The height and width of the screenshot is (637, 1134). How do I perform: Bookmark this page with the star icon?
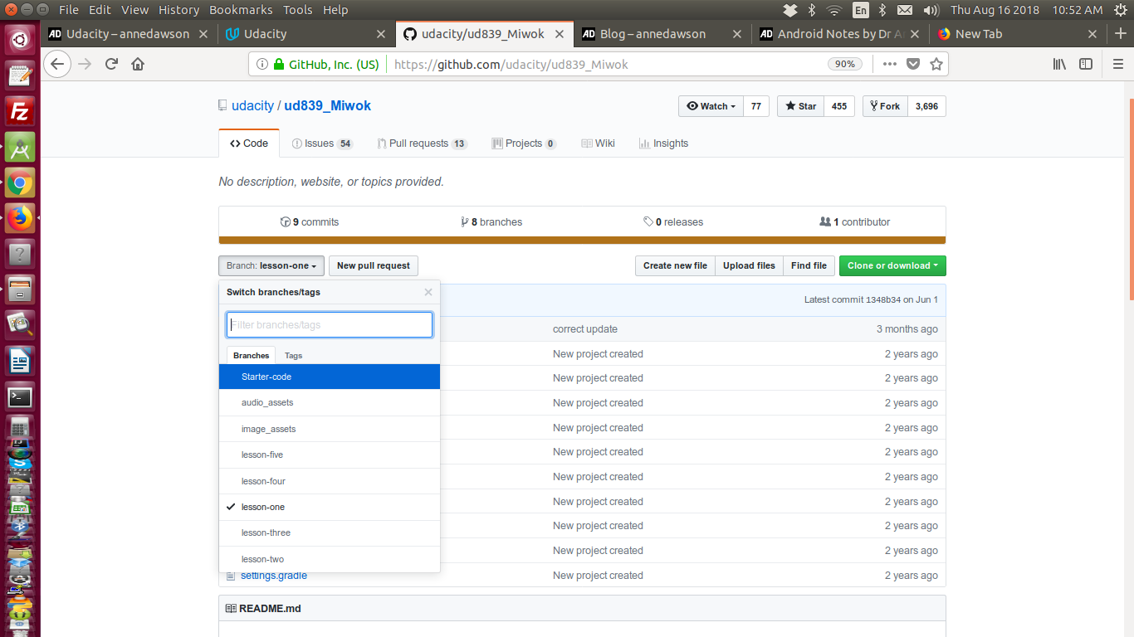[x=936, y=64]
